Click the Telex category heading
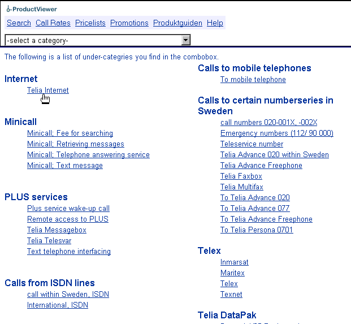 coord(209,251)
